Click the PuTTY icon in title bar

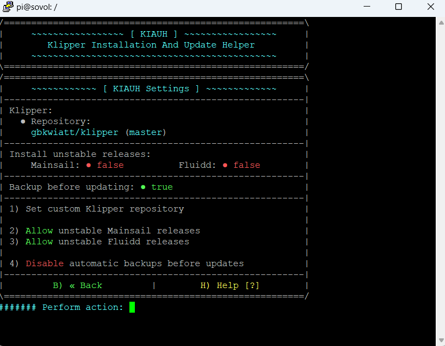tap(8, 7)
